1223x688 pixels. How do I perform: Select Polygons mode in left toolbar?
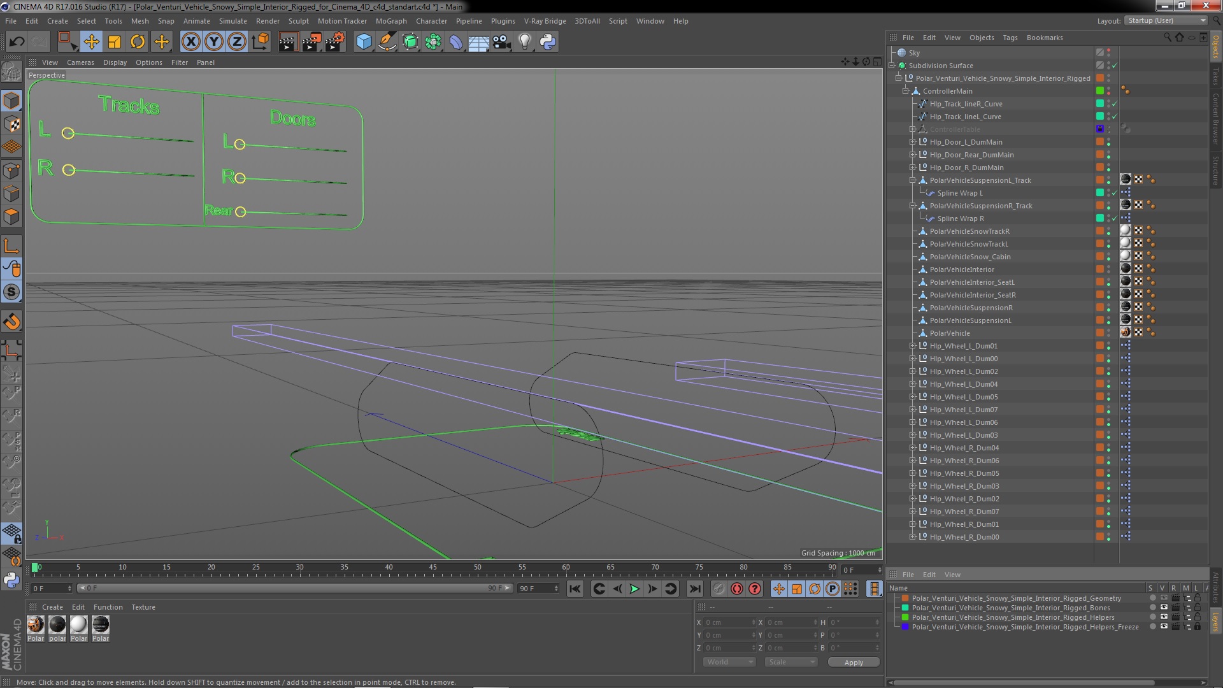click(x=11, y=217)
